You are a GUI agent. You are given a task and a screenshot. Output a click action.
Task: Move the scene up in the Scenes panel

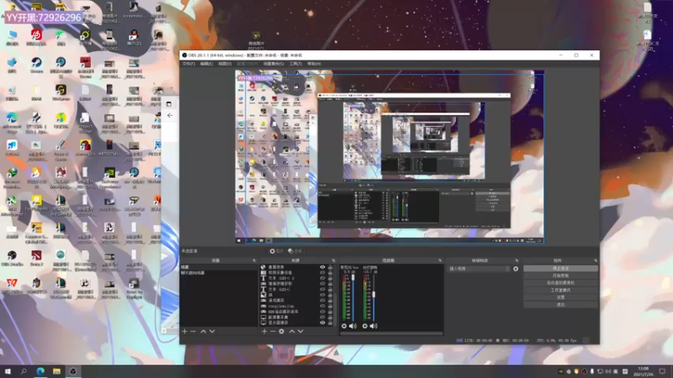(204, 331)
